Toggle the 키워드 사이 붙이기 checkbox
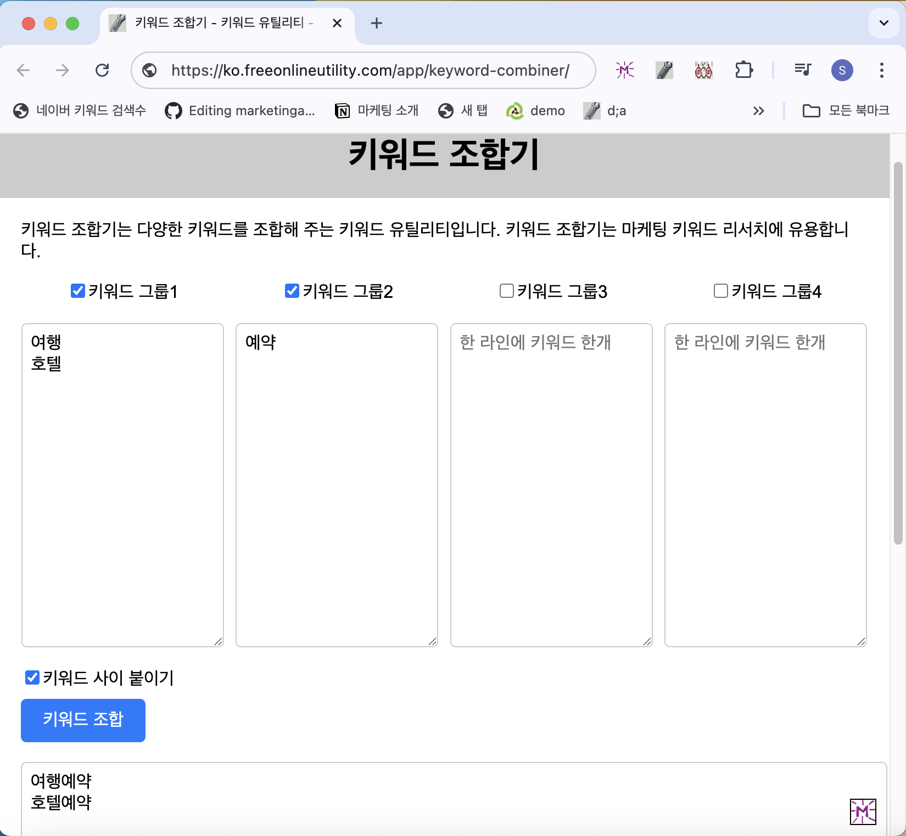906x836 pixels. (x=32, y=677)
